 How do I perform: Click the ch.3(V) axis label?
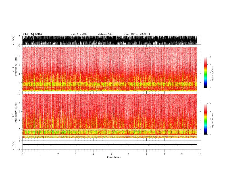coord(14,145)
